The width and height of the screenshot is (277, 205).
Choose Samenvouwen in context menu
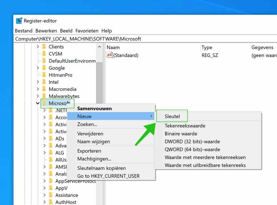coord(111,108)
